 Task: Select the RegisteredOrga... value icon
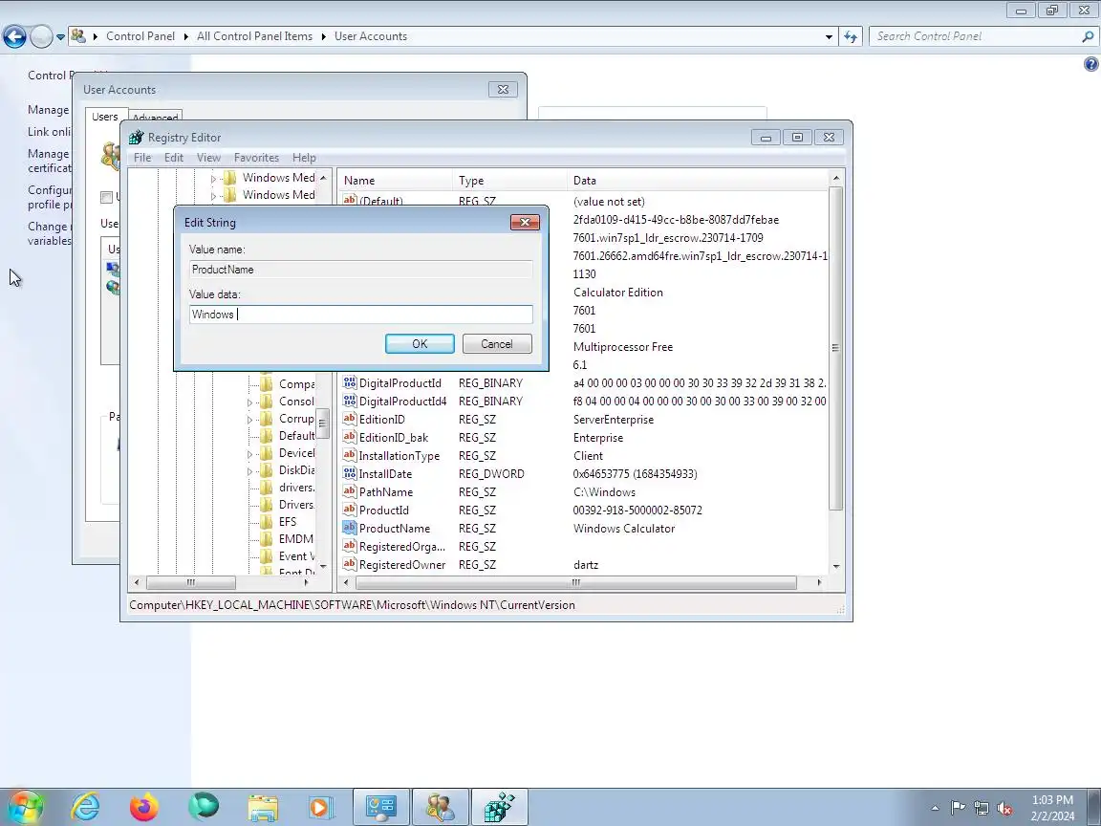[x=350, y=546]
